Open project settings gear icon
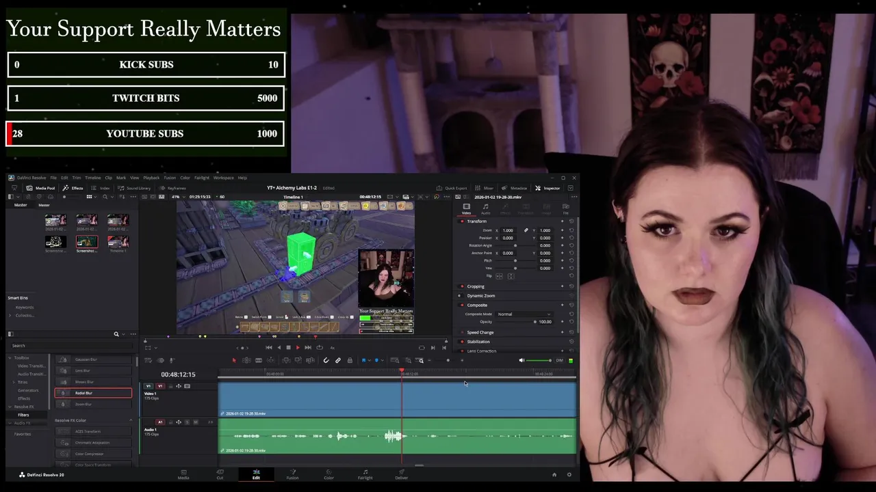876x492 pixels. [569, 475]
